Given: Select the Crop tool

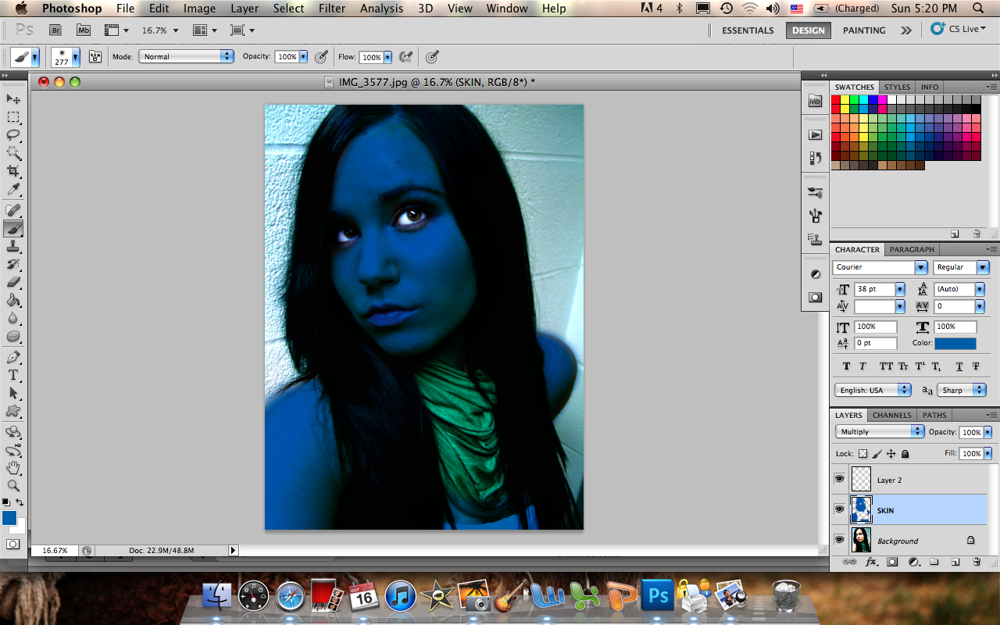Looking at the screenshot, I should [x=13, y=171].
